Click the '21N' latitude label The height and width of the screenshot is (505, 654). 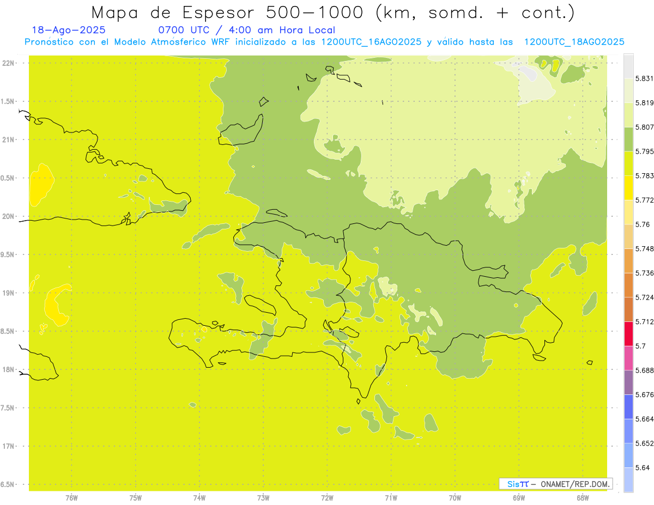(x=8, y=140)
